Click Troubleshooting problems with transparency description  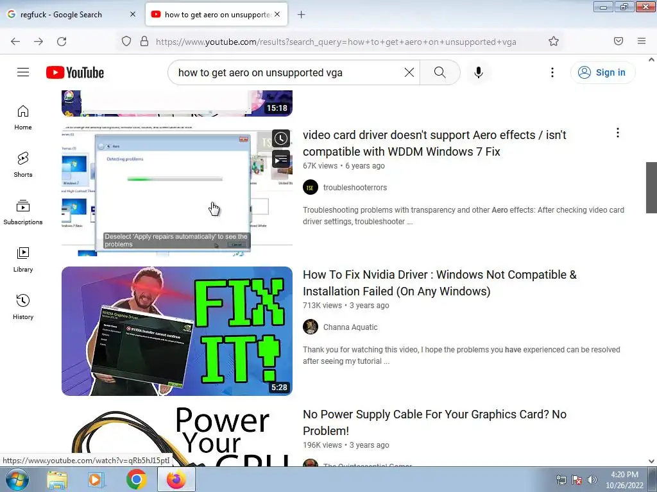pos(463,215)
